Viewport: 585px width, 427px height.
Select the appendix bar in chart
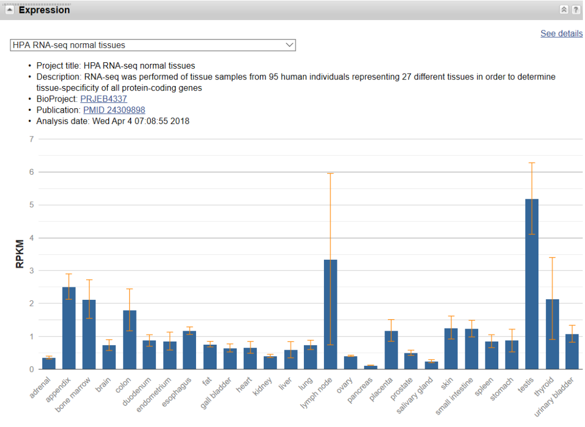69,329
